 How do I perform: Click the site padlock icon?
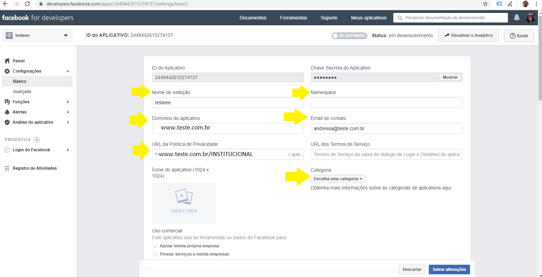(x=41, y=4)
